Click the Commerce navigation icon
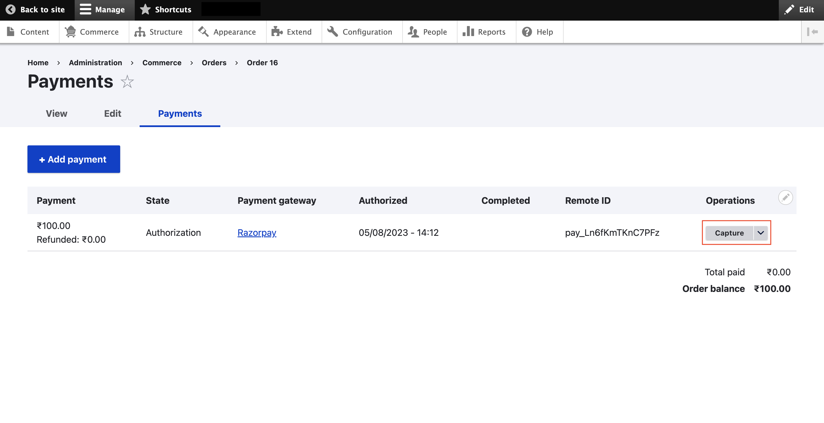The height and width of the screenshot is (423, 824). click(x=70, y=31)
